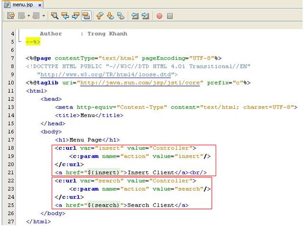304x226 pixels.
Task: Click the <meta http-equiv line
Action: click(x=176, y=107)
